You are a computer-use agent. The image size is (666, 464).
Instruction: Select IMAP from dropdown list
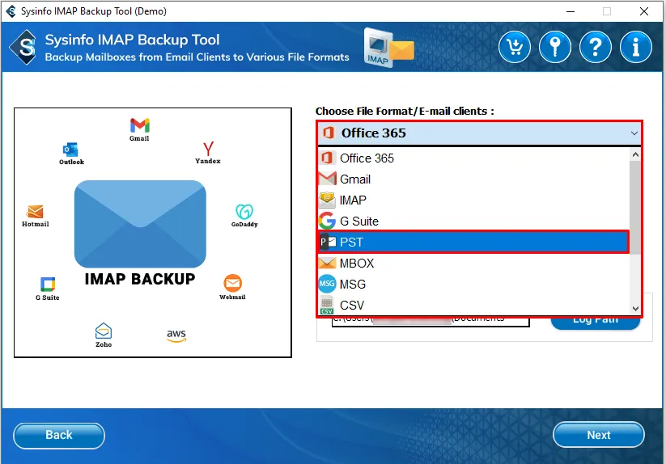[x=473, y=200]
